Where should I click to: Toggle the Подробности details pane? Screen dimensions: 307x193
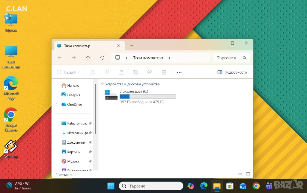232,72
